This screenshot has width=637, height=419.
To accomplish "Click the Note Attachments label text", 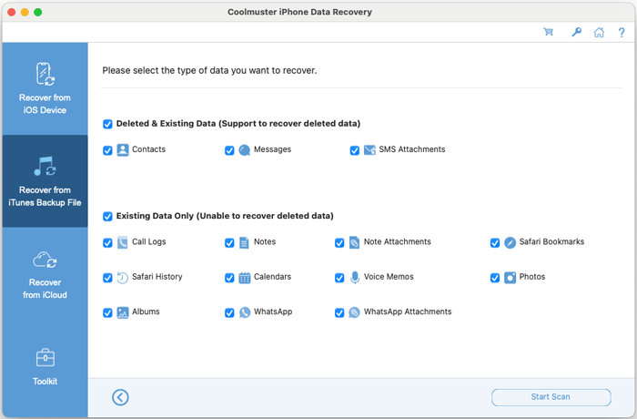I will [398, 241].
